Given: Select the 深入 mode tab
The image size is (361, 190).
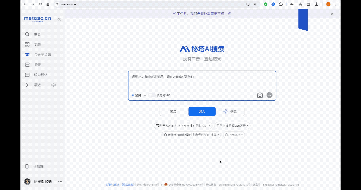Looking at the screenshot, I should pyautogui.click(x=202, y=111).
